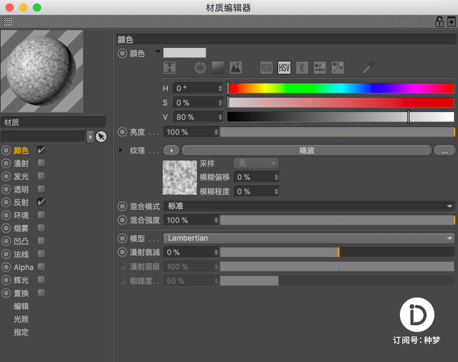Open the 混合模式 dropdown set to 标准

(308, 206)
